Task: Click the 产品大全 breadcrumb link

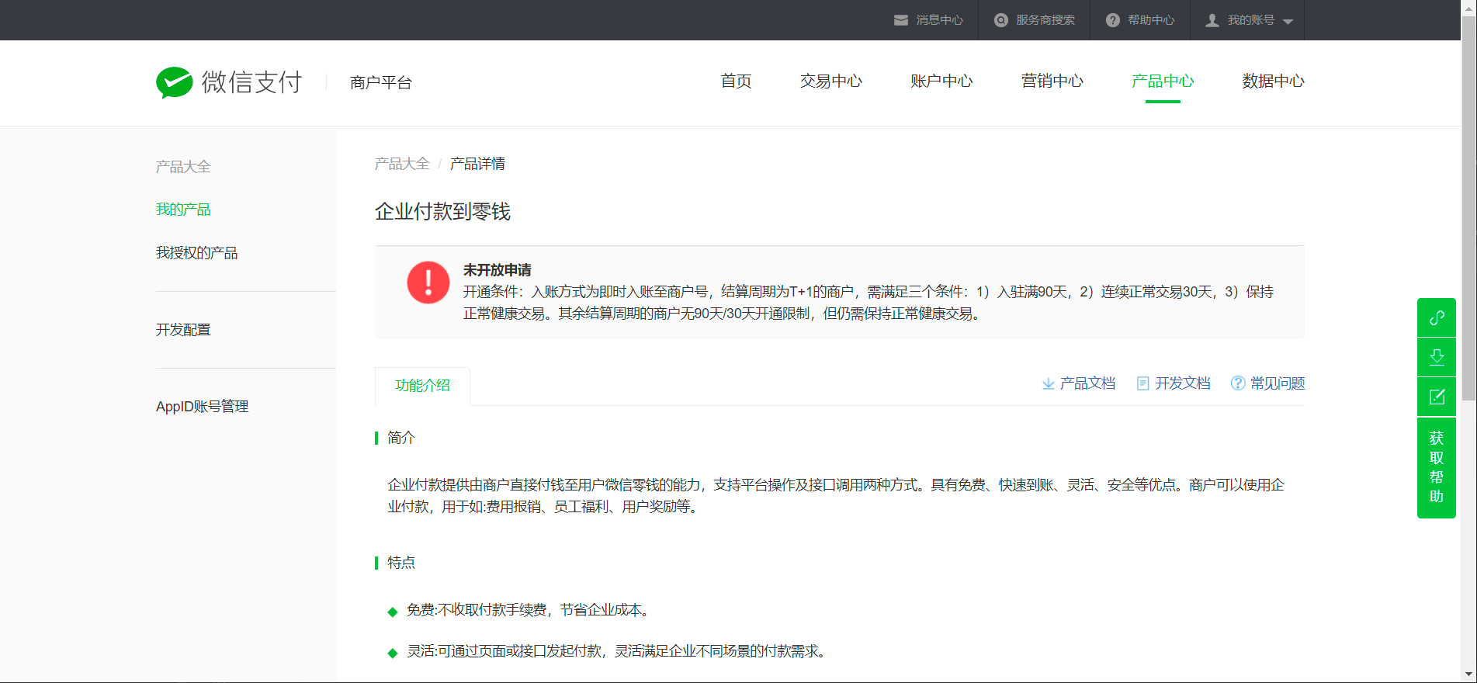Action: coord(402,164)
